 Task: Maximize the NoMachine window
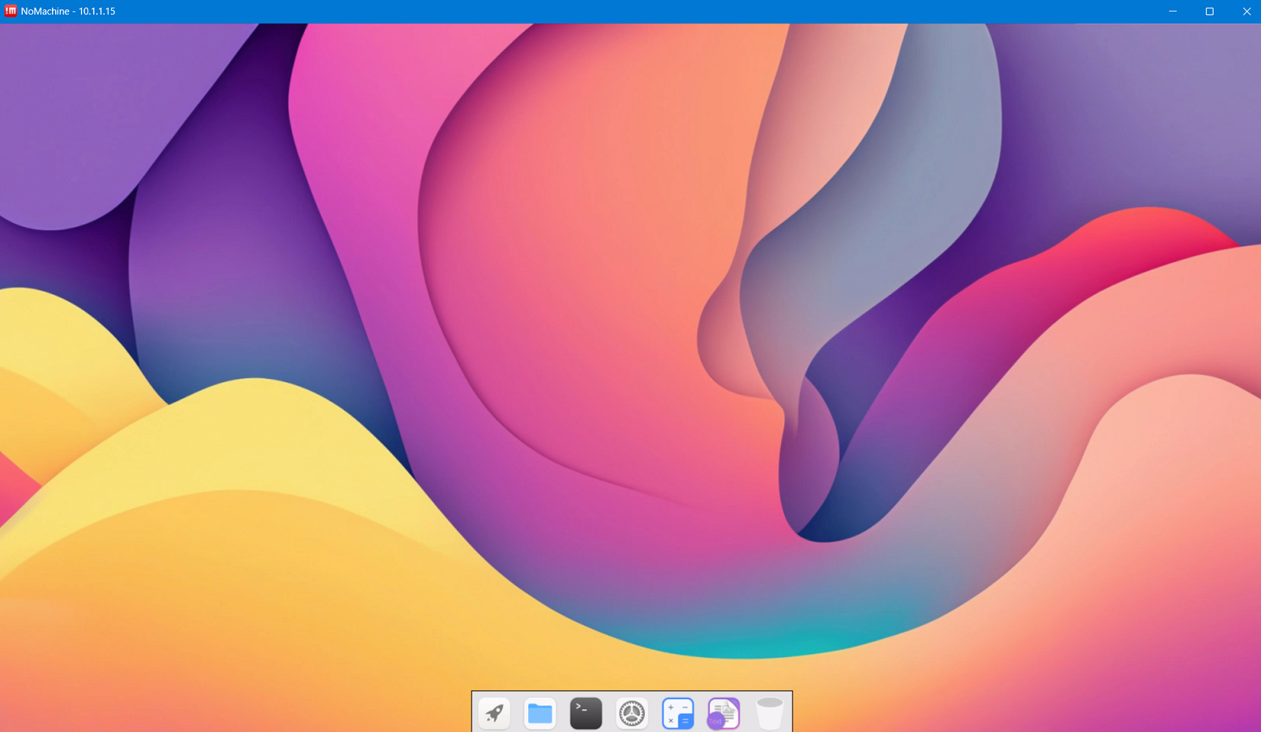pos(1210,11)
